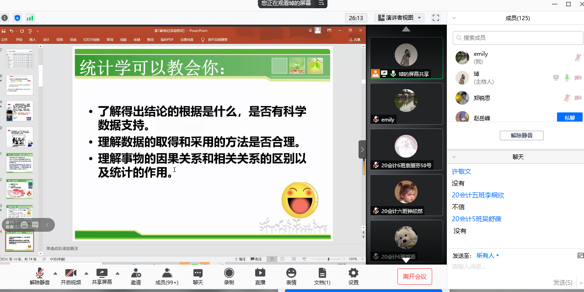Open the 所有人 send-to dropdown

click(488, 255)
